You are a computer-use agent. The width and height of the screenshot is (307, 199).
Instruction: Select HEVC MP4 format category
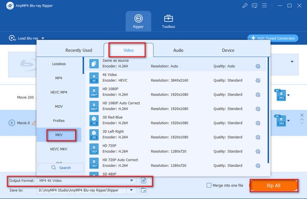(59, 92)
